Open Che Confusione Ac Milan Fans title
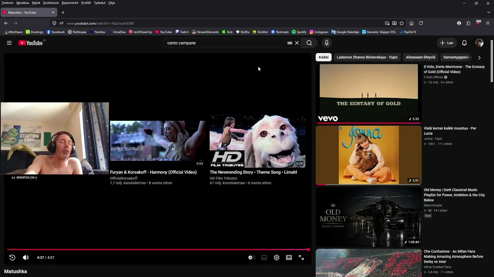This screenshot has height=277, width=494. pyautogui.click(x=453, y=257)
